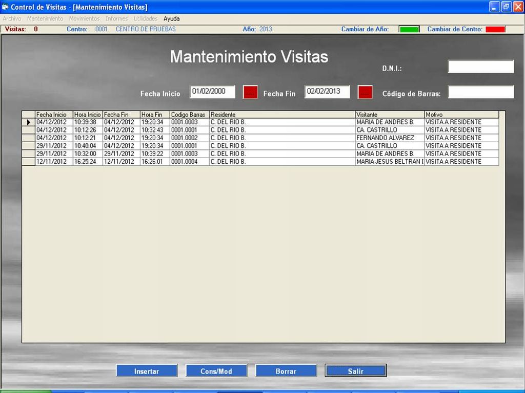
Task: Click the Fecha Fin date text field
Action: 327,92
